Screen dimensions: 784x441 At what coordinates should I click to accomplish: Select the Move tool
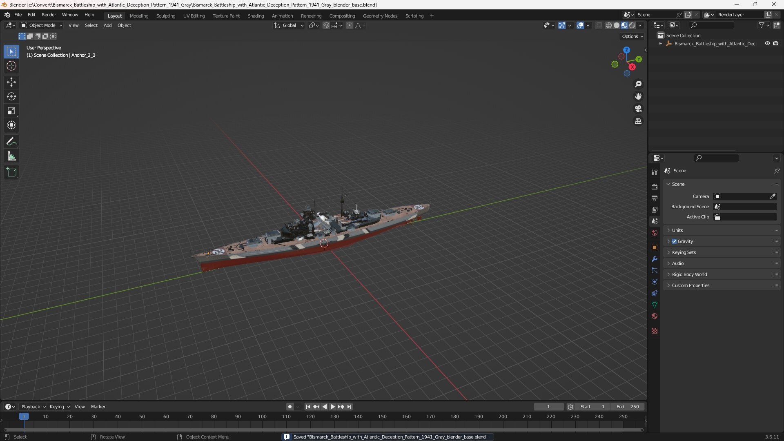point(11,82)
